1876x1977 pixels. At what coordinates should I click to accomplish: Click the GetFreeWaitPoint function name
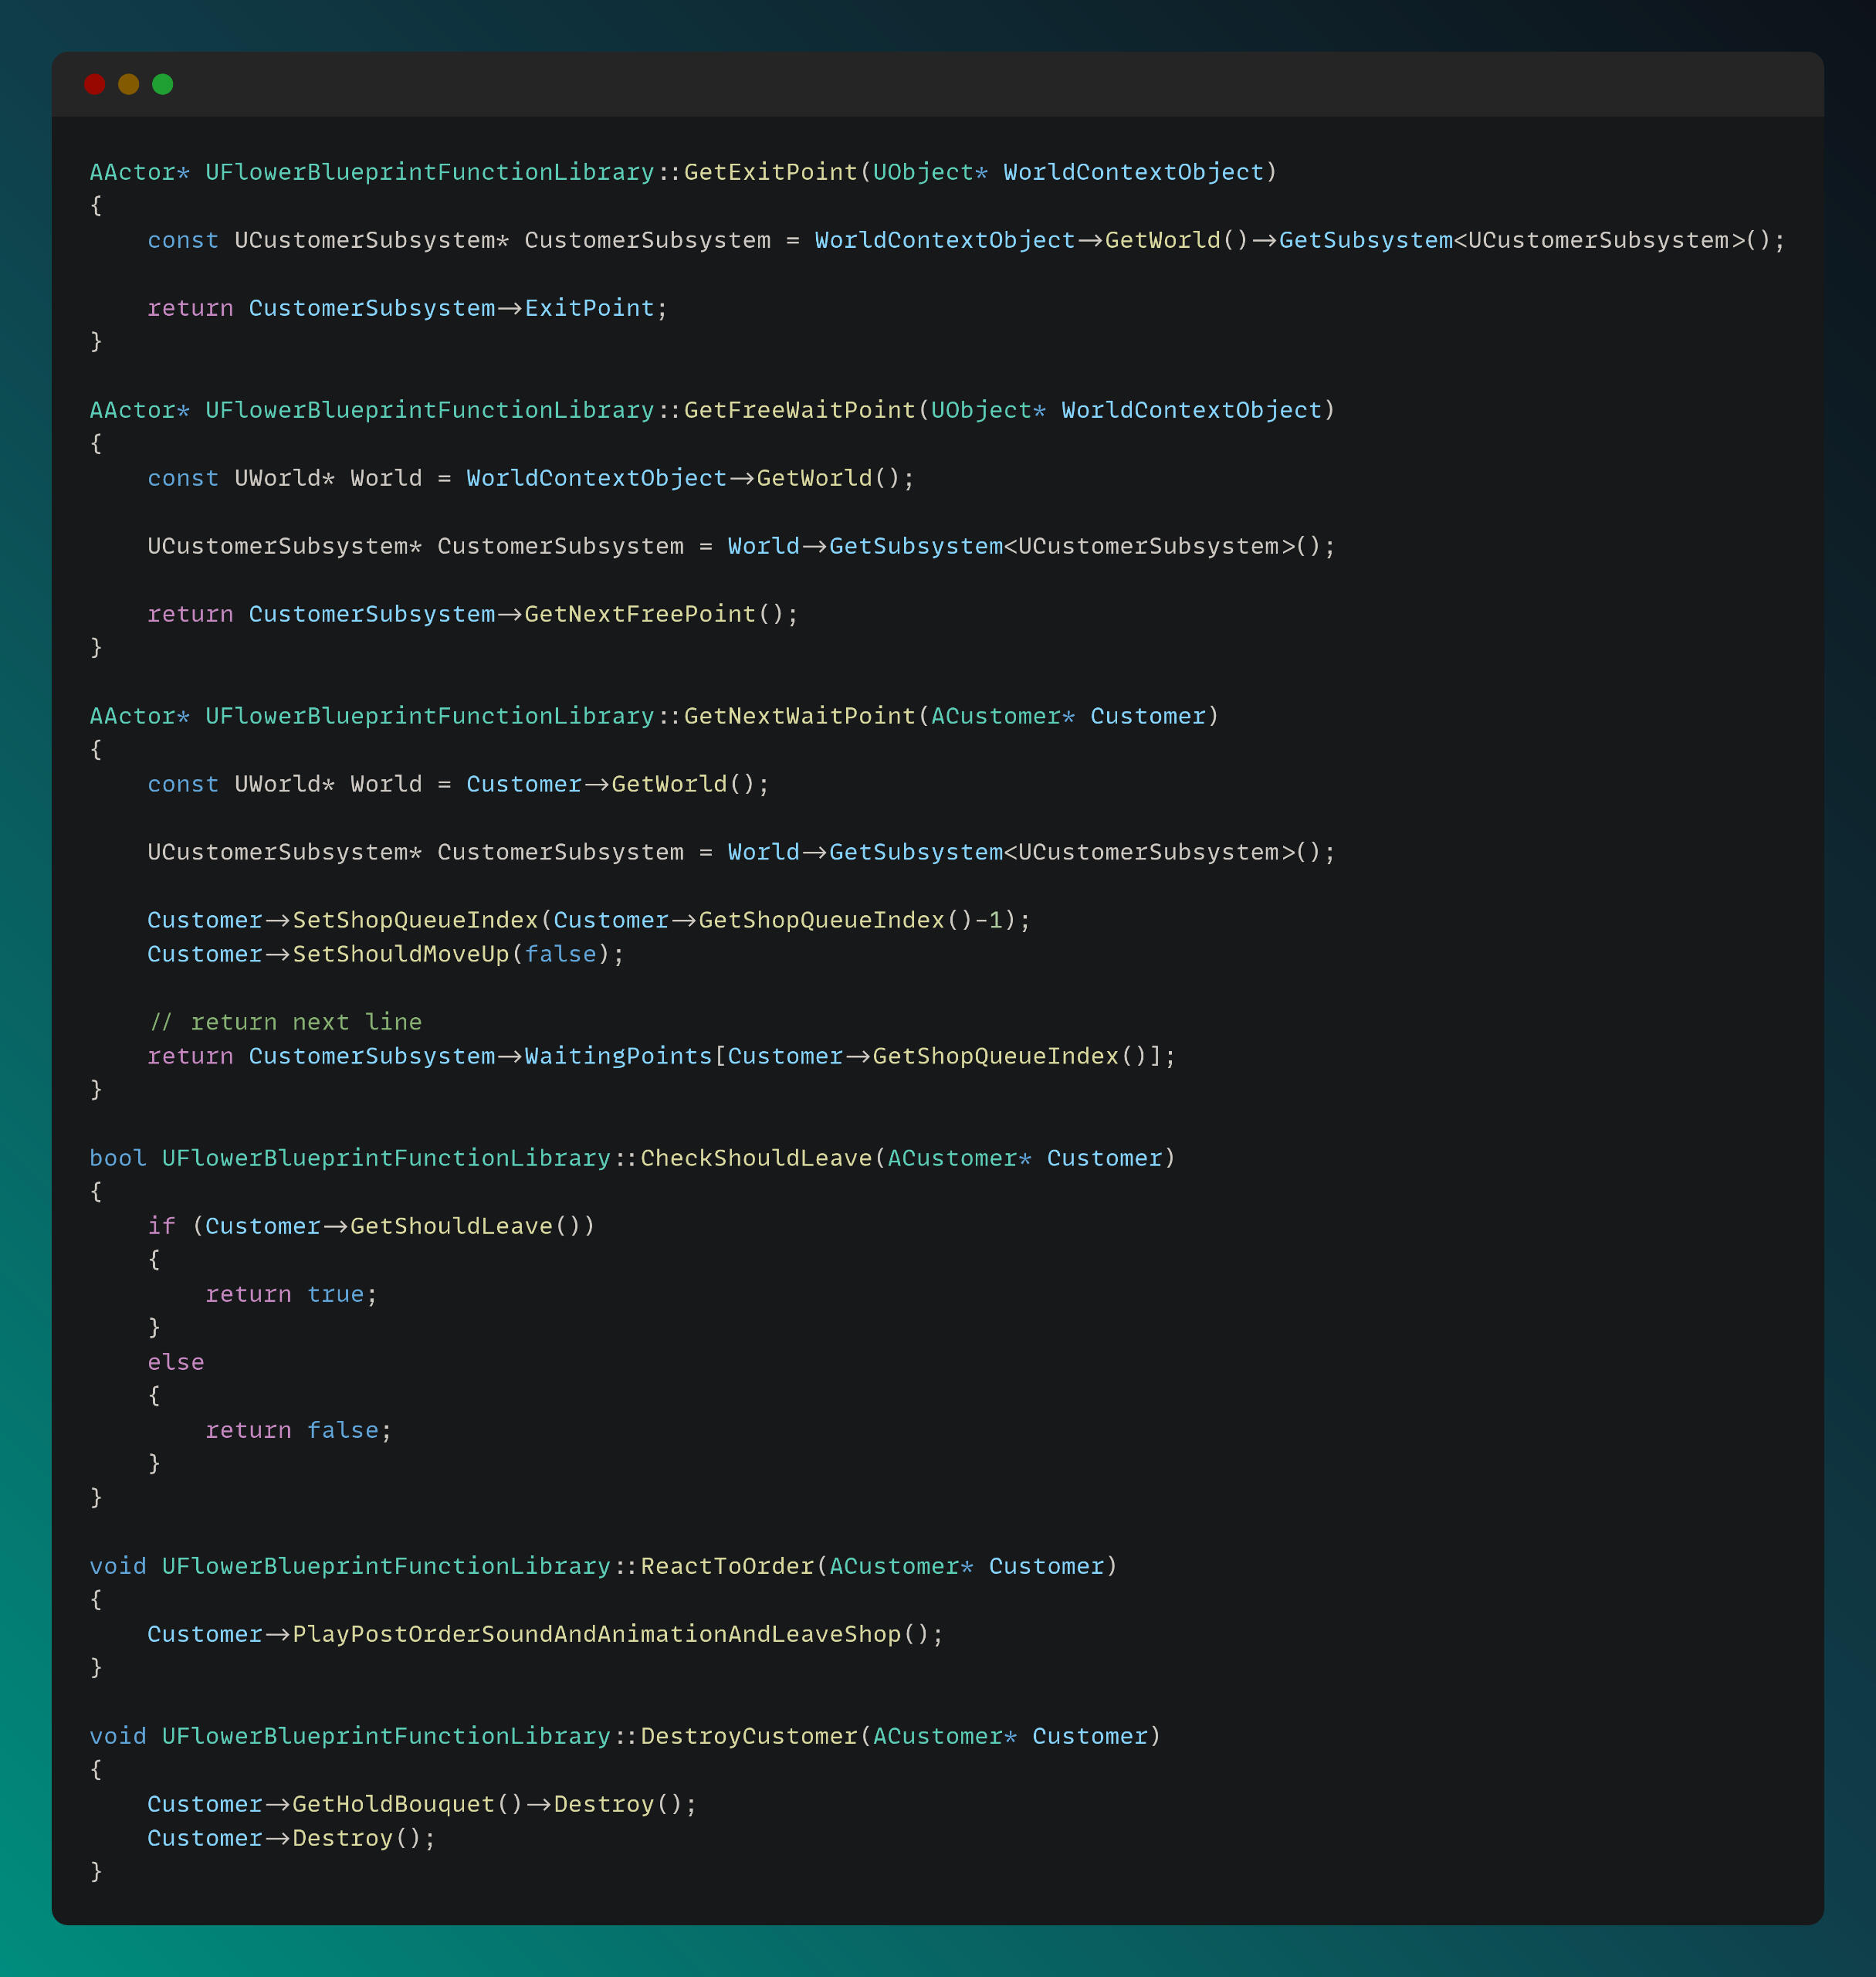point(799,410)
